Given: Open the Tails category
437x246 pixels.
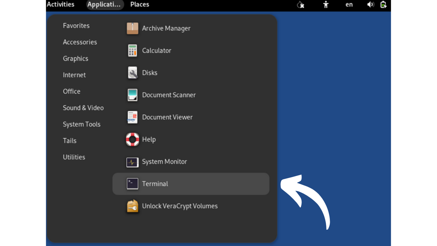Looking at the screenshot, I should pos(70,141).
